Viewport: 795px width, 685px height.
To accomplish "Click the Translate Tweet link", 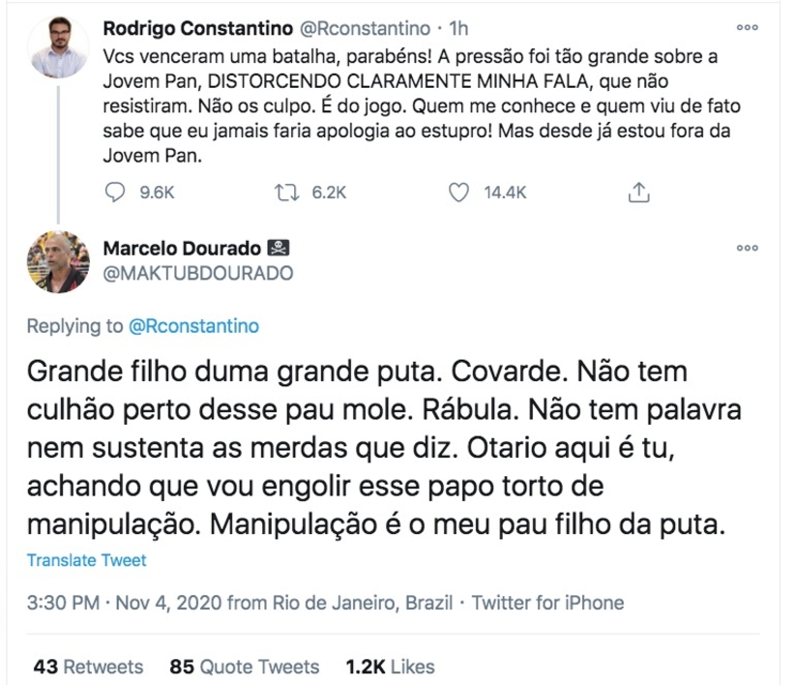I will pyautogui.click(x=87, y=560).
